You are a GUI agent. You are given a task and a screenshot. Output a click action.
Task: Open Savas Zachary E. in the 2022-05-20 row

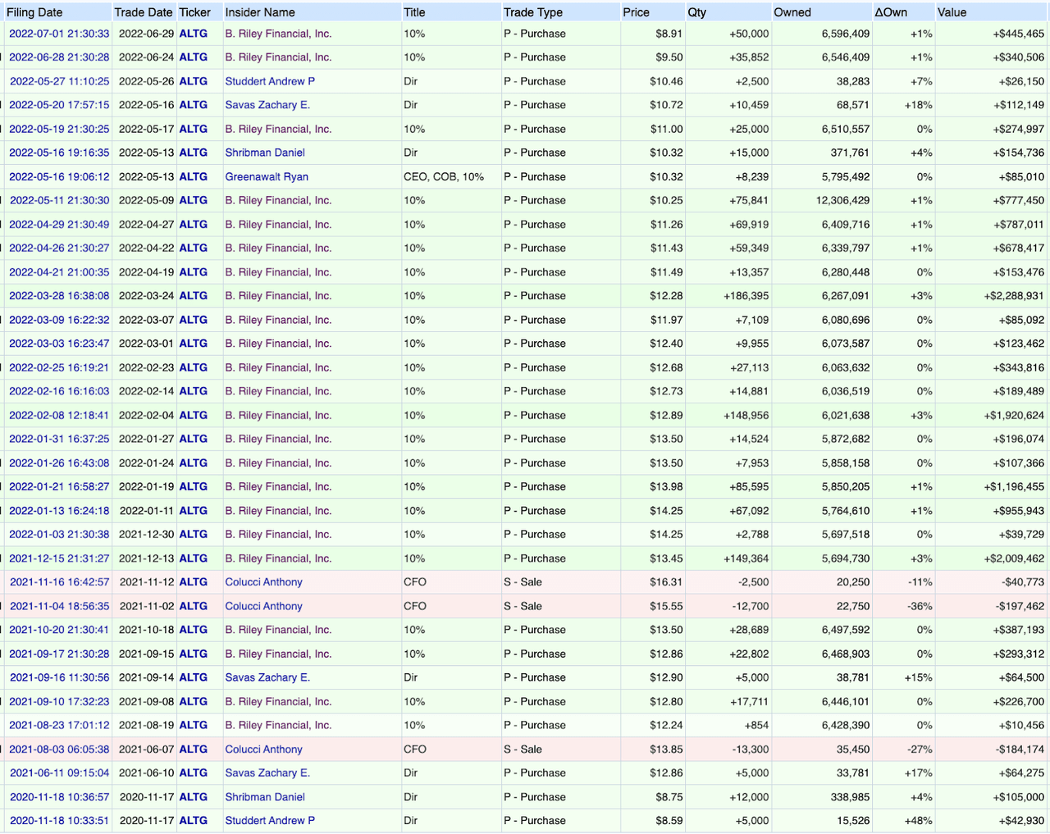pyautogui.click(x=267, y=105)
